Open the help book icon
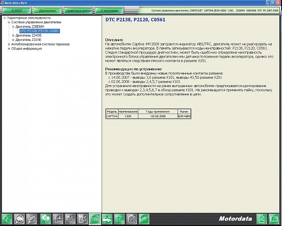Image resolution: width=282 pixels, height=226 pixels. coord(274,219)
